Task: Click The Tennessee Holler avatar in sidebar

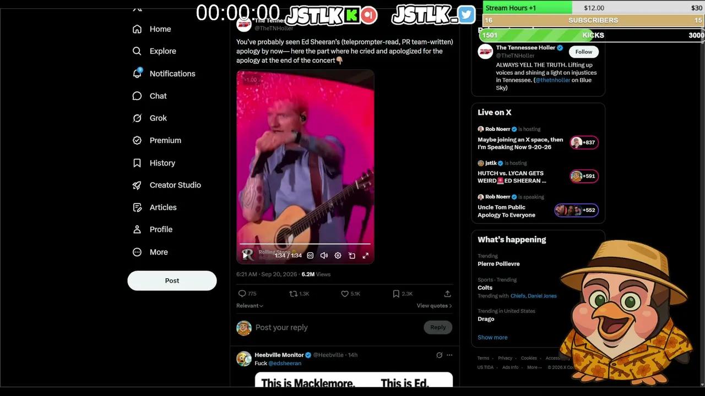Action: pos(485,52)
